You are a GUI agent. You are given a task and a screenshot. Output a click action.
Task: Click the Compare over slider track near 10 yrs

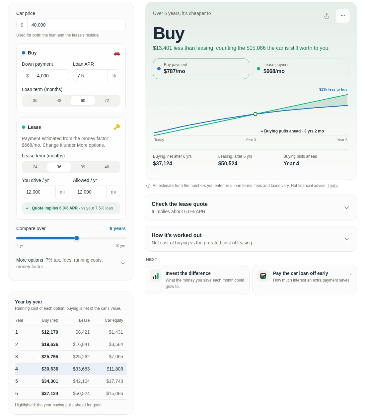[124, 238]
